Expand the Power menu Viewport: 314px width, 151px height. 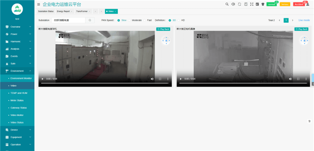tap(17, 34)
